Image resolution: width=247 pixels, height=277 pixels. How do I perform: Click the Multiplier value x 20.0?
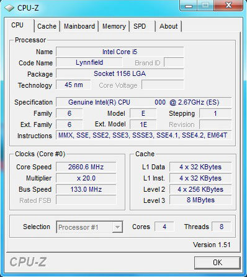coord(86,178)
